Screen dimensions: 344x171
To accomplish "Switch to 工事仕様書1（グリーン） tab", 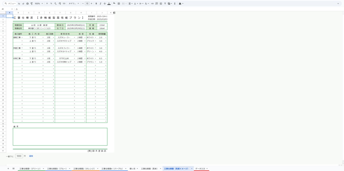I will click(x=30, y=169).
